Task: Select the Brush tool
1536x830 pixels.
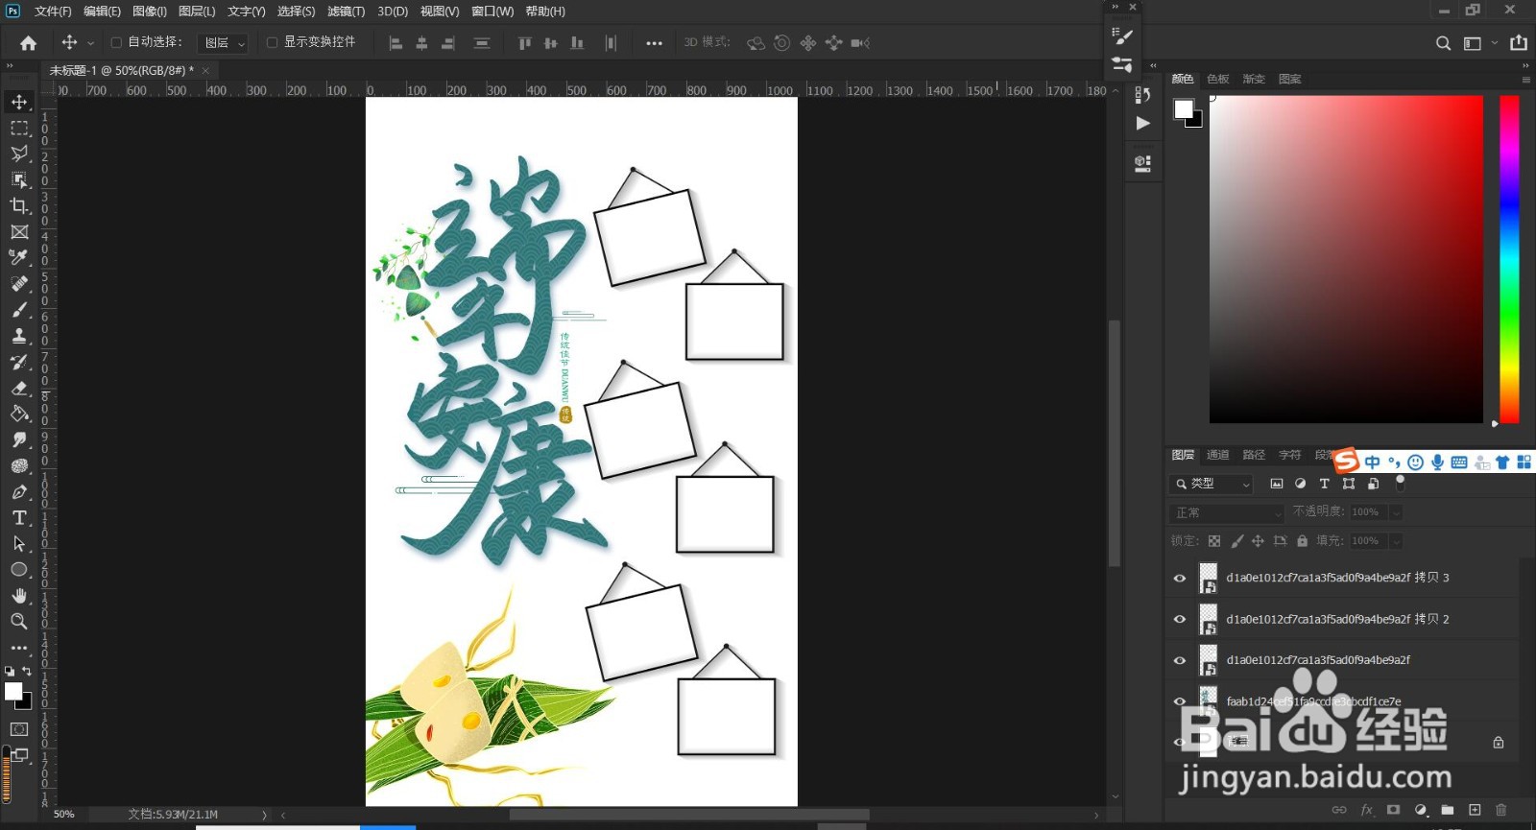Action: click(x=19, y=310)
